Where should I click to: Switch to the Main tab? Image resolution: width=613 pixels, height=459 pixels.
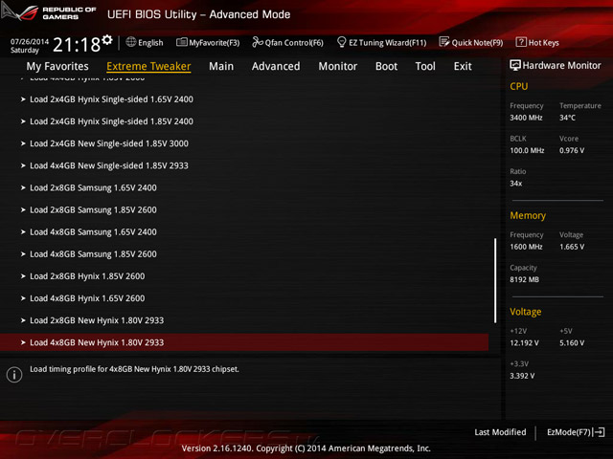(221, 66)
